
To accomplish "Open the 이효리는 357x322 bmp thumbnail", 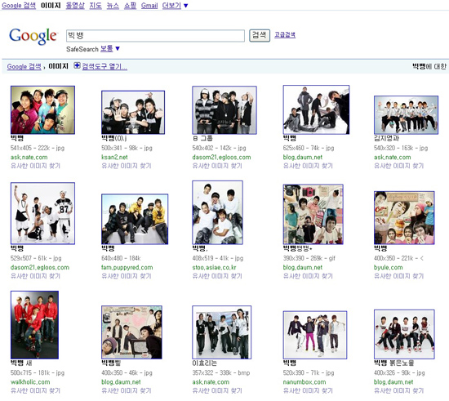I will pyautogui.click(x=221, y=332).
